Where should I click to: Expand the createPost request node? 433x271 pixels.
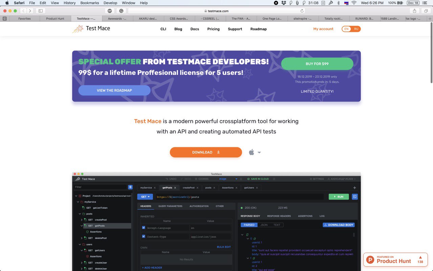click(82, 220)
